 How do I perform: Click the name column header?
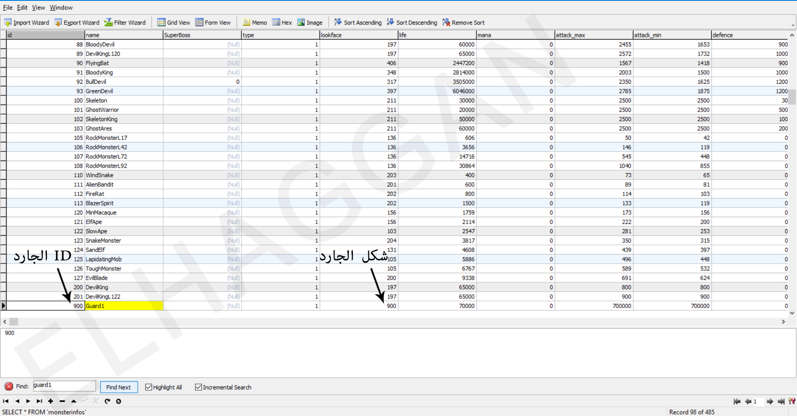click(124, 35)
